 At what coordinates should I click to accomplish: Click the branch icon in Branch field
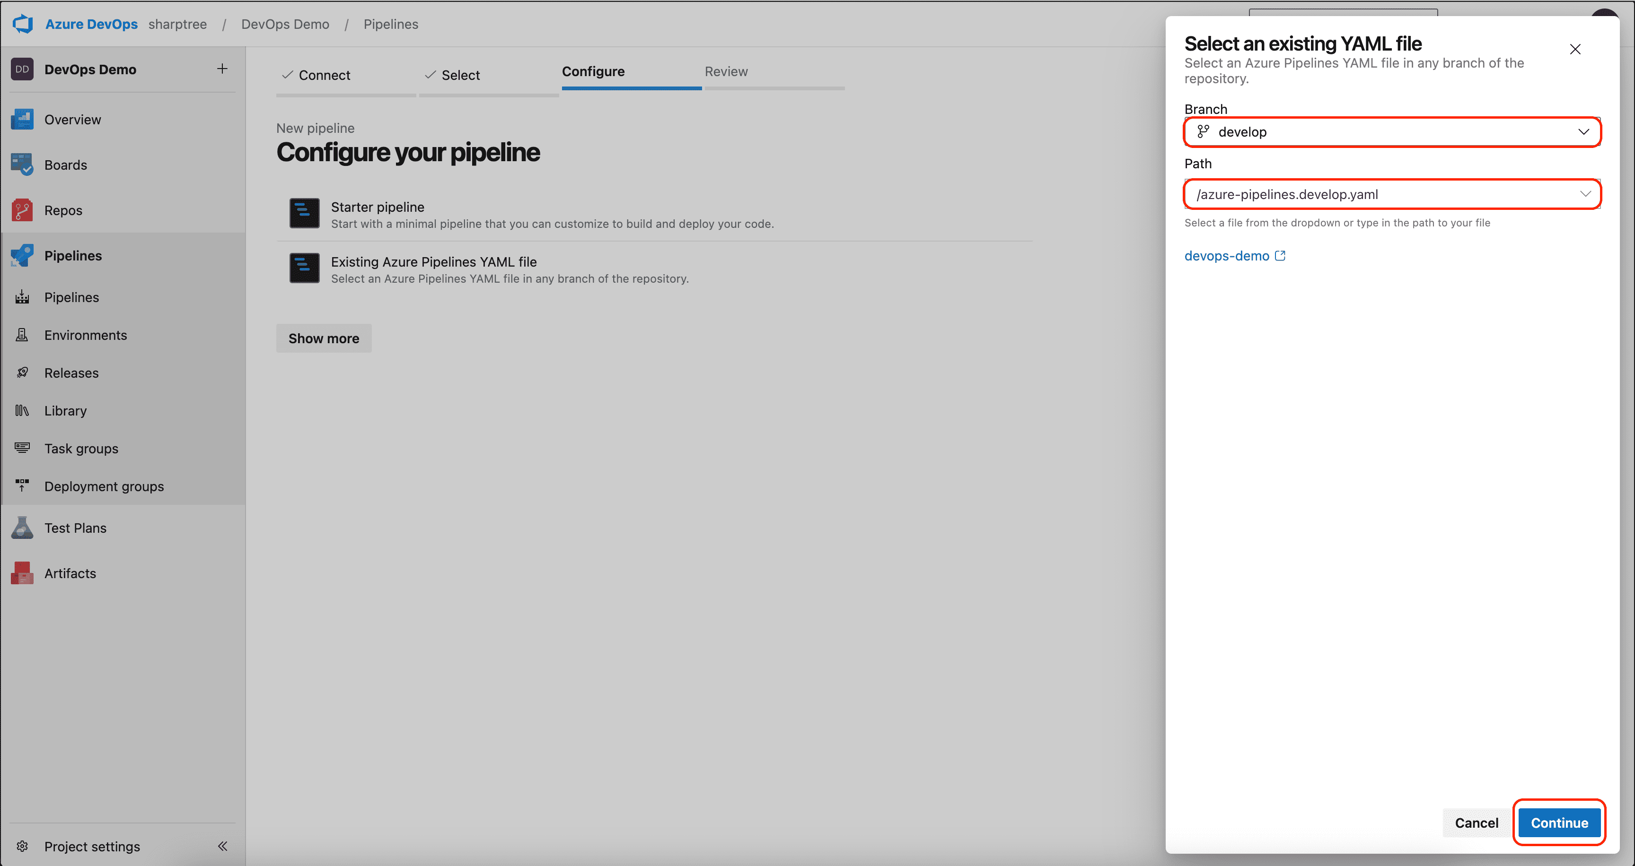click(1204, 131)
